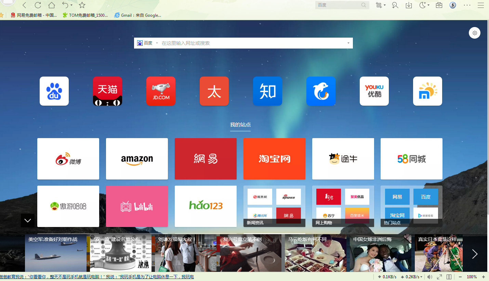This screenshot has width=489, height=281.
Task: Expand network speed dropdown in status bar
Action: [x=421, y=277]
